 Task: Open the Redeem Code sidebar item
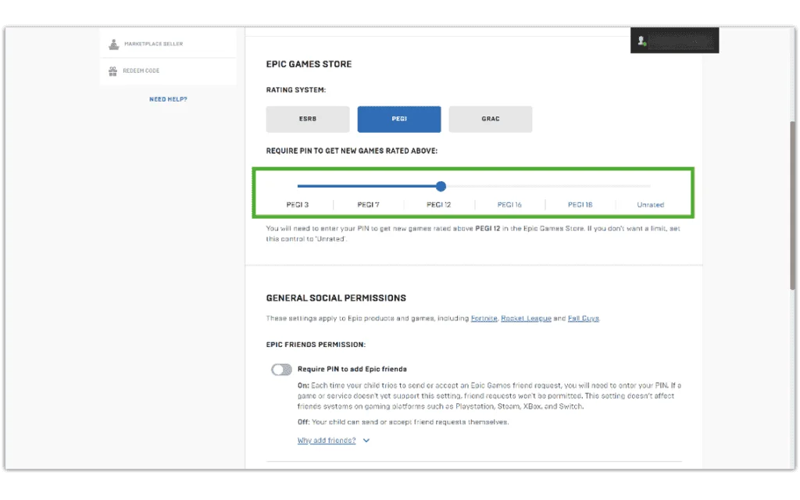tap(169, 71)
